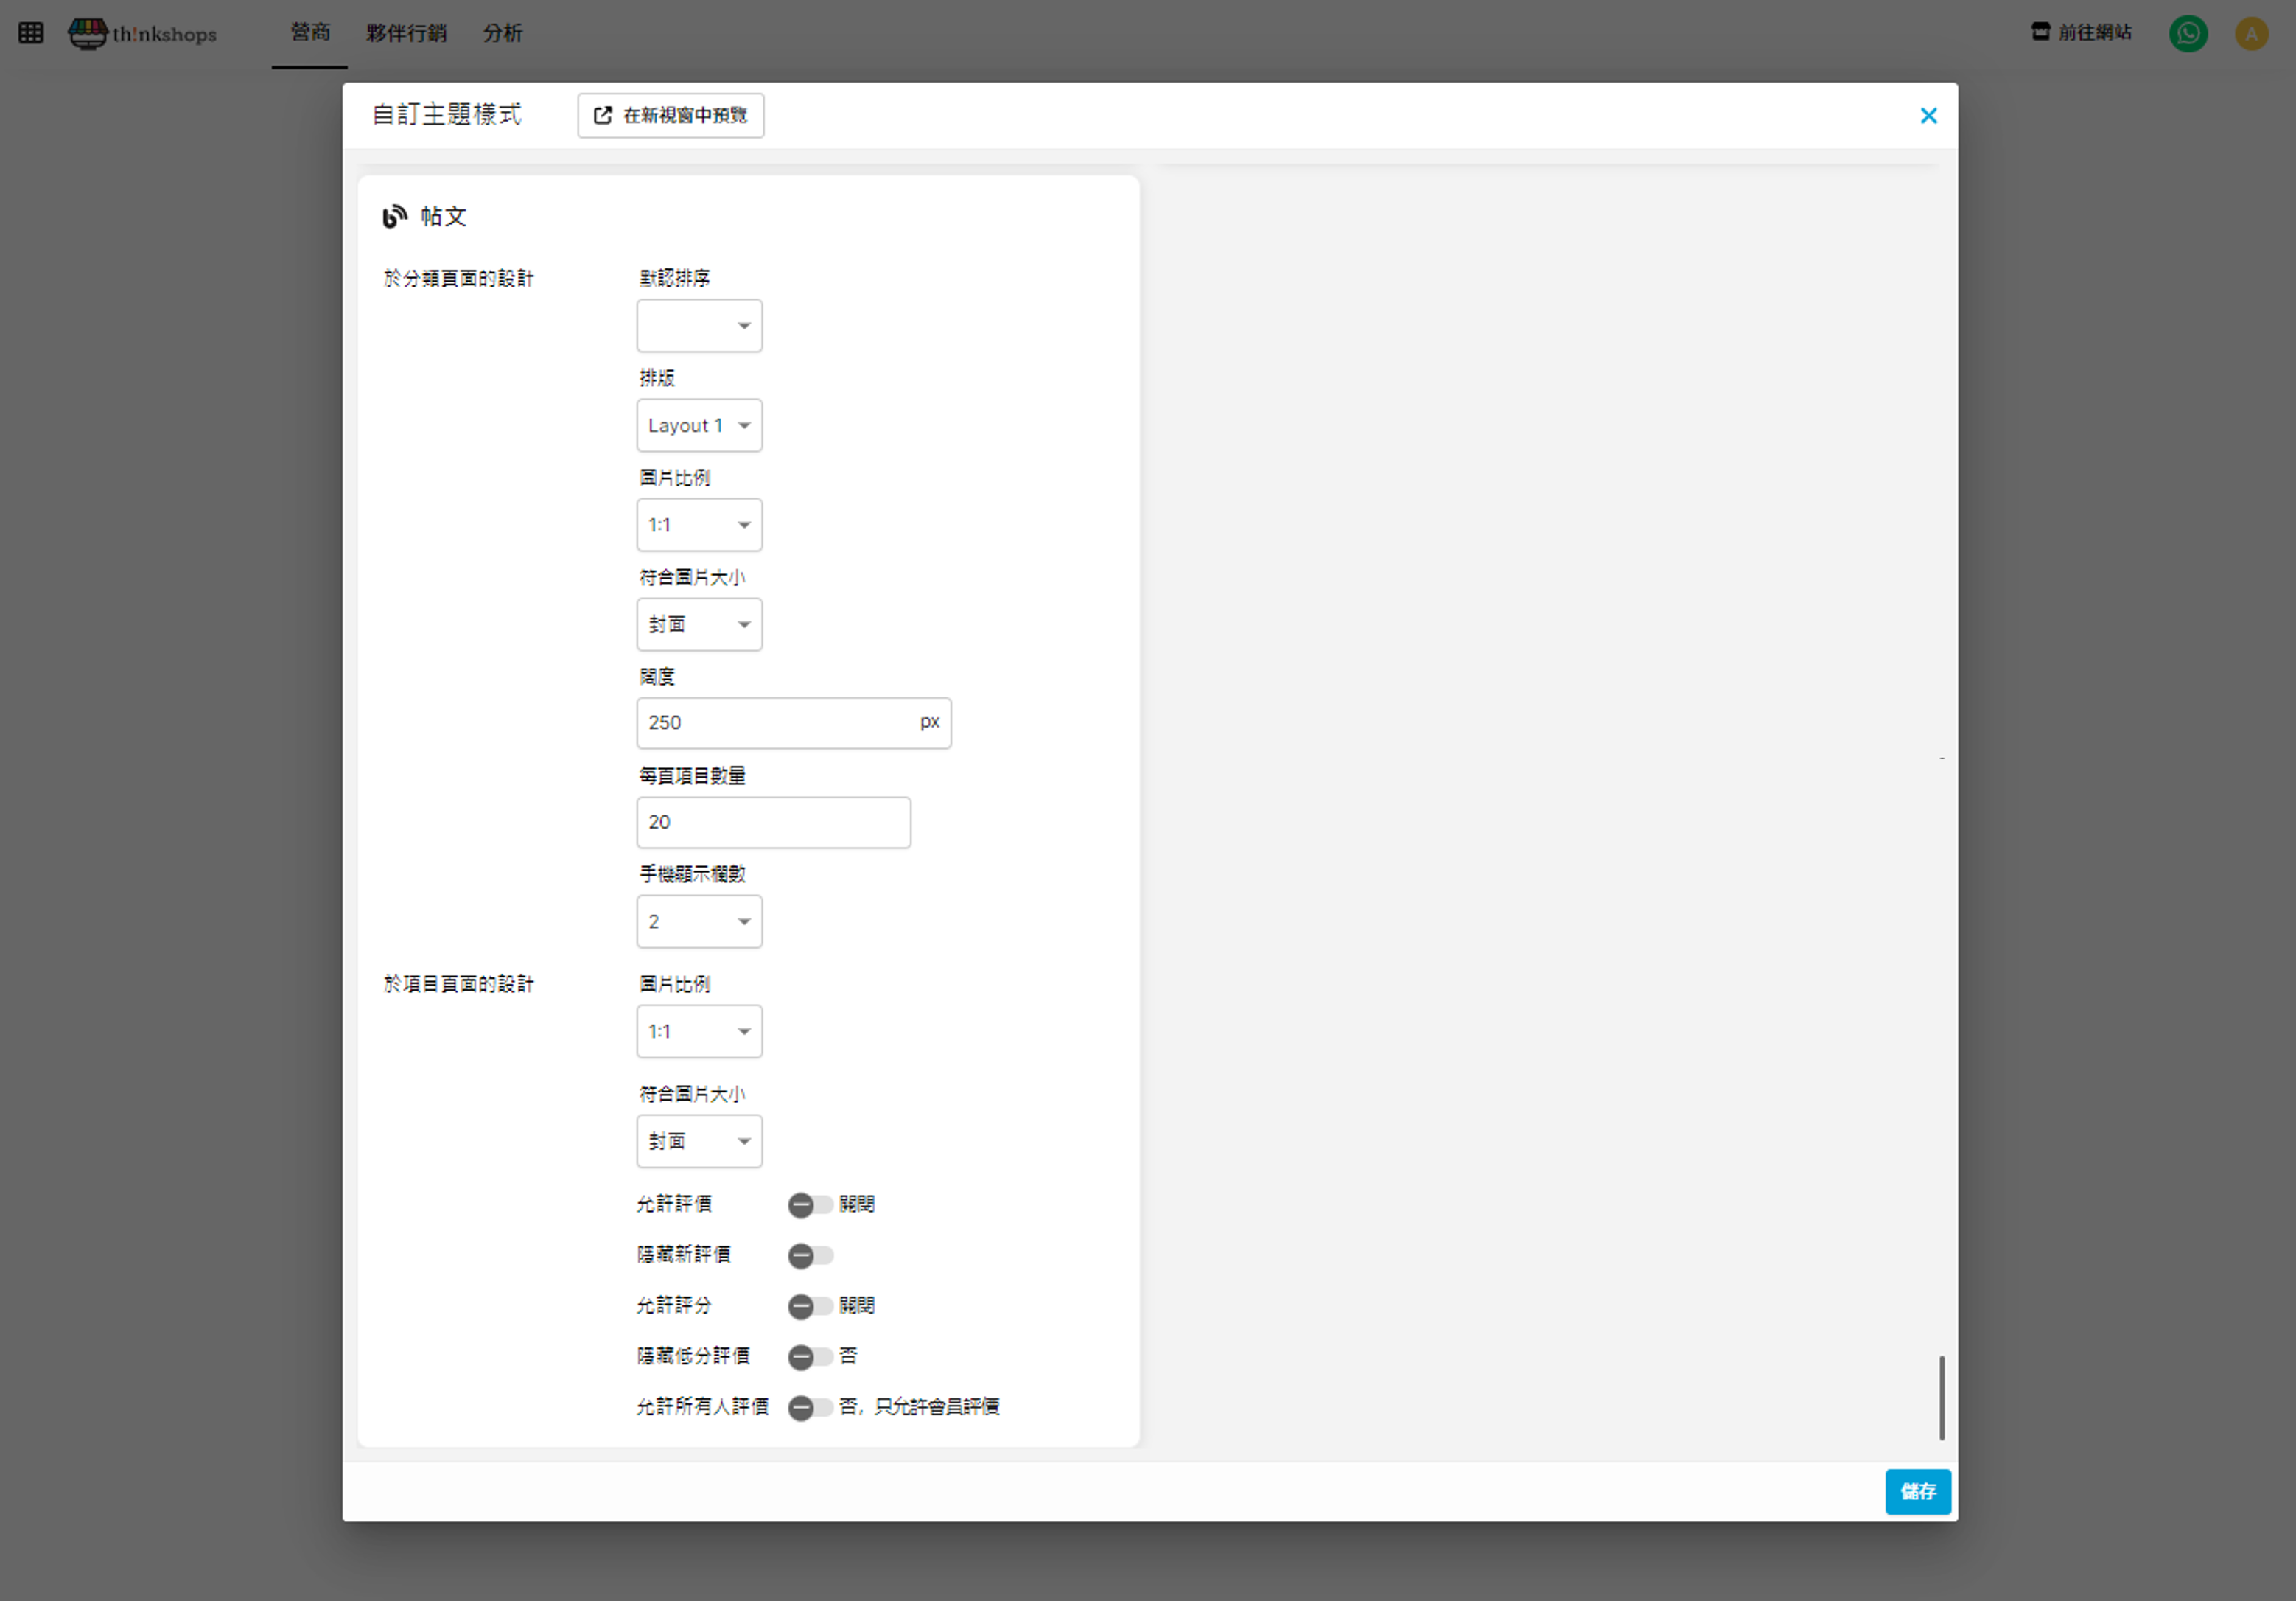
Task: Switch to the 分析 tab
Action: click(x=502, y=33)
